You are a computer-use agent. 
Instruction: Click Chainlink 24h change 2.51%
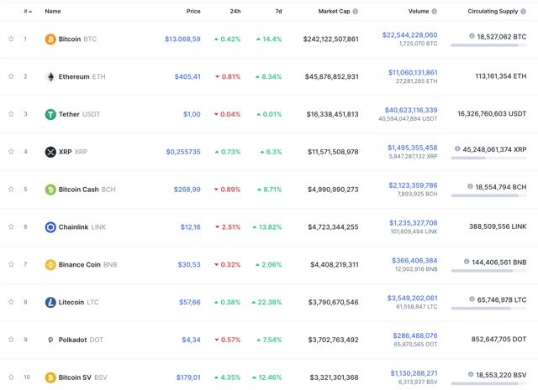[228, 227]
